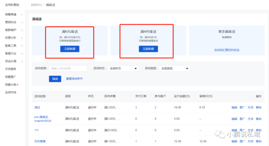Click 复制 for the pre-满减送-snapshot比对 row
This screenshot has height=146, width=269.
point(259,119)
